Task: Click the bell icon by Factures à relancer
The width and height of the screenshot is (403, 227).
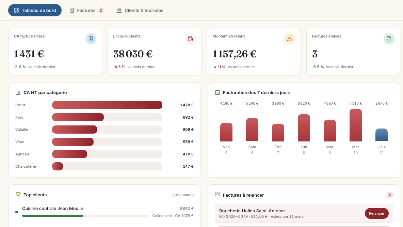Action: tap(217, 195)
